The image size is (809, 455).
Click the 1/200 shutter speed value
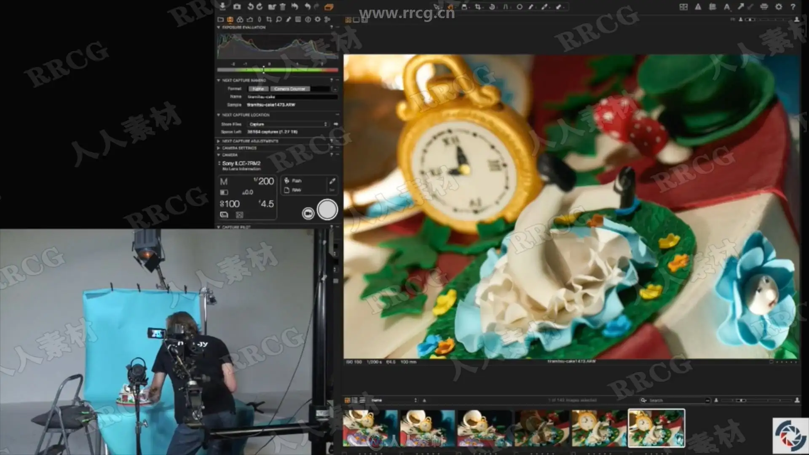click(x=264, y=181)
